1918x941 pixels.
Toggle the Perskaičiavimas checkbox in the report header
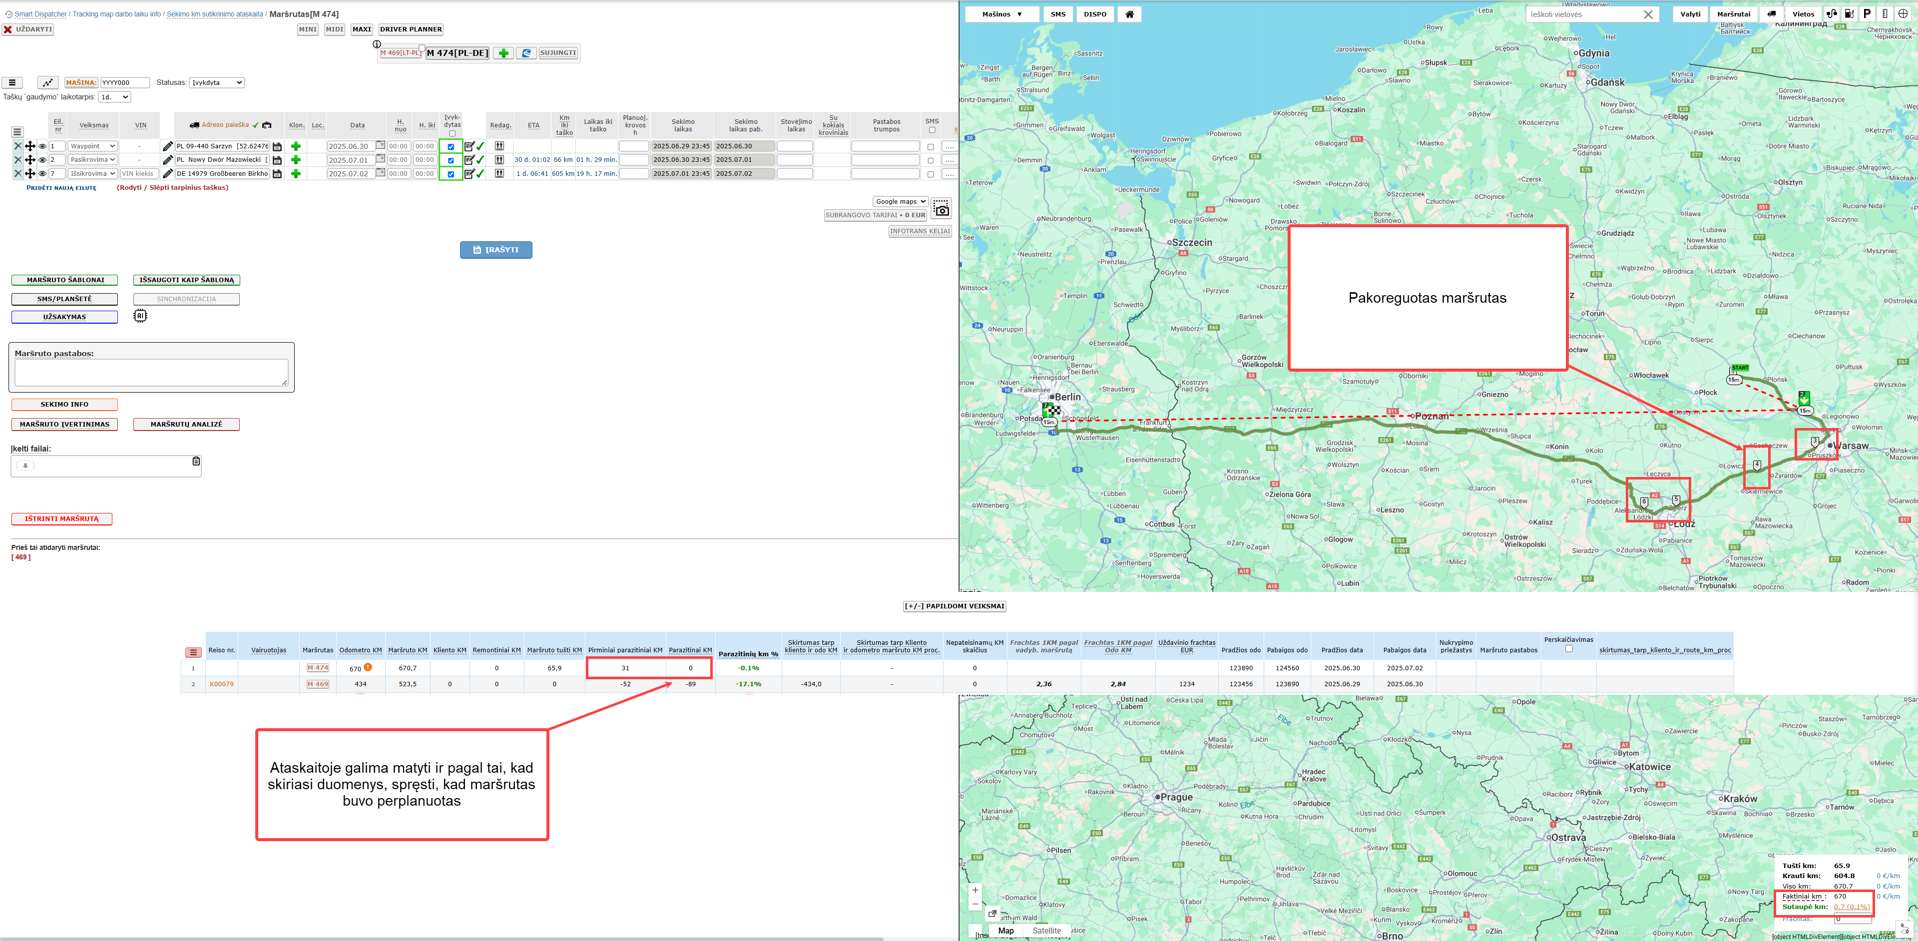point(1569,648)
